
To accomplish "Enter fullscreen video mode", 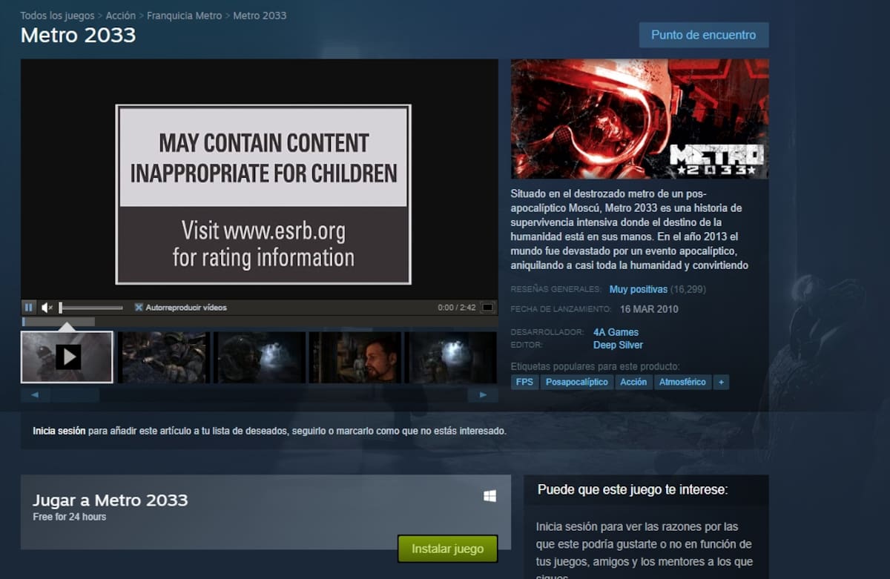I will 487,307.
